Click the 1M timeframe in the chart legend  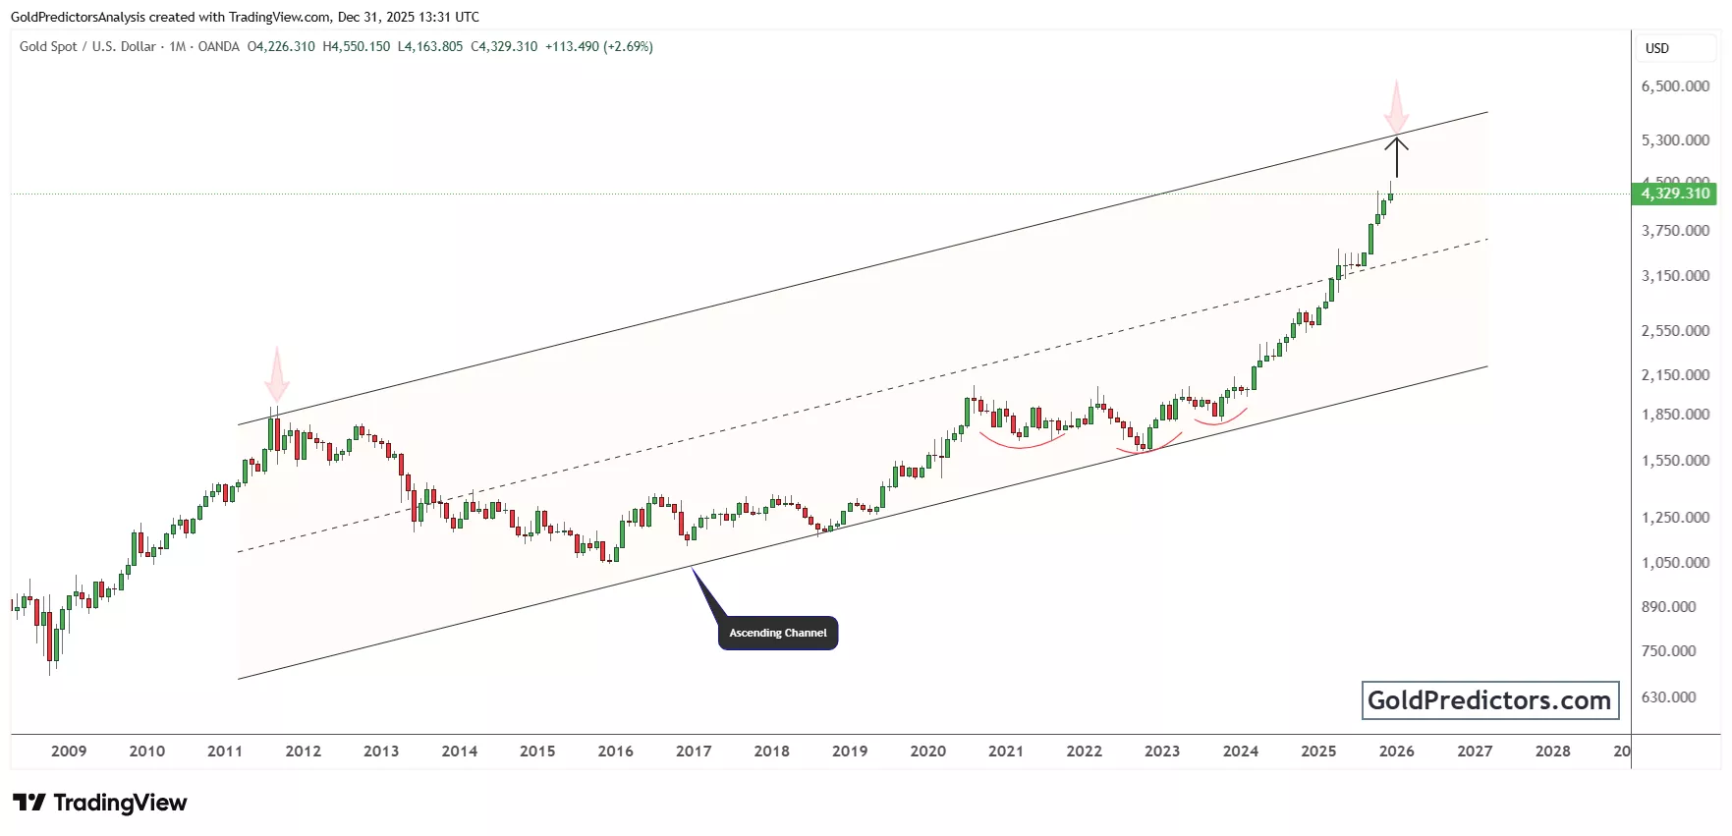coord(178,46)
